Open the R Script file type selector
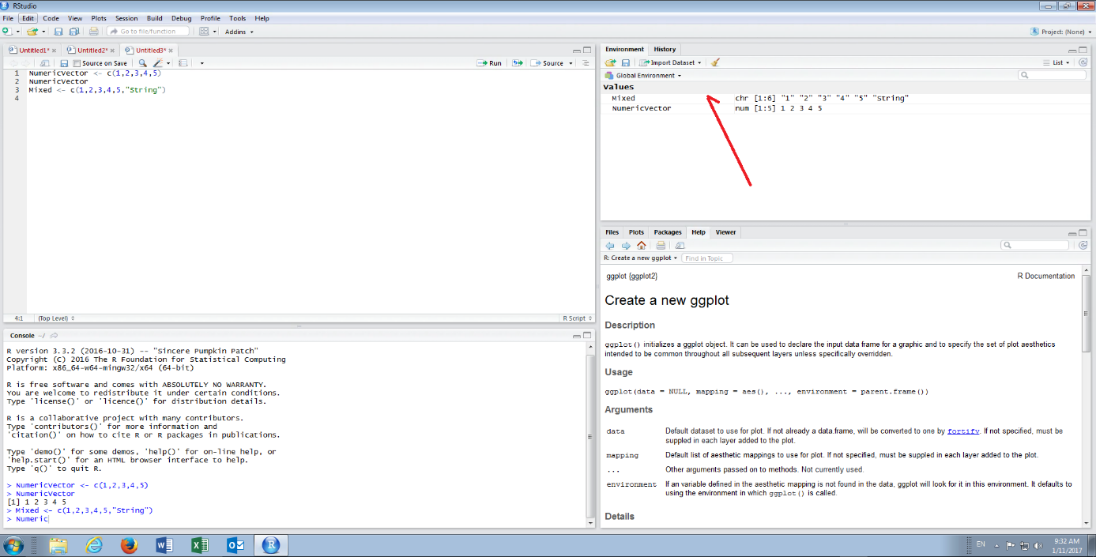Viewport: 1096px width, 557px height. (576, 318)
